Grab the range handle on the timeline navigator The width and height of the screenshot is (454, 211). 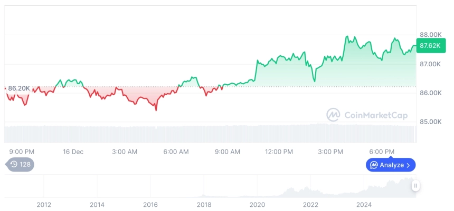click(416, 186)
